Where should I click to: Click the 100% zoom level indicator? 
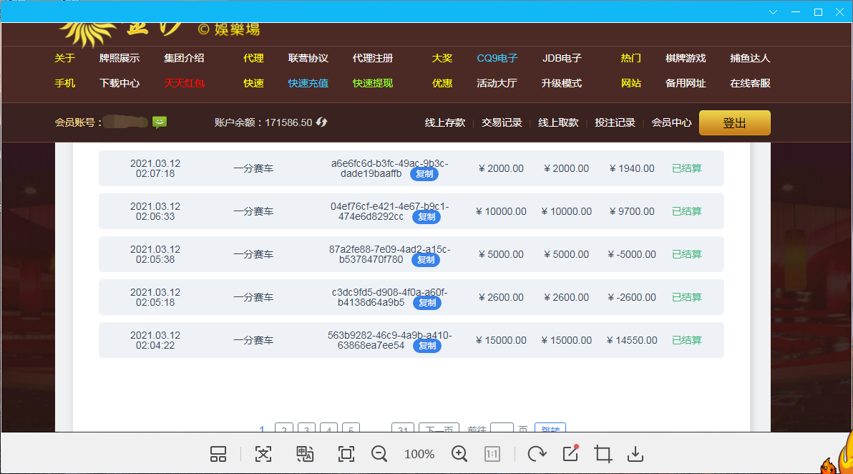point(419,454)
